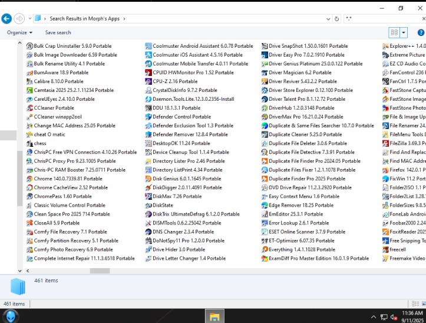Image resolution: width=426 pixels, height=323 pixels.
Task: Click the Defender Control Portable icon
Action: pos(148,117)
